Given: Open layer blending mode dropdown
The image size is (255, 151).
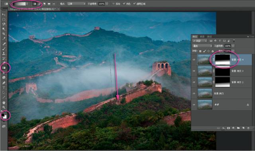Looking at the screenshot, I should pos(202,46).
